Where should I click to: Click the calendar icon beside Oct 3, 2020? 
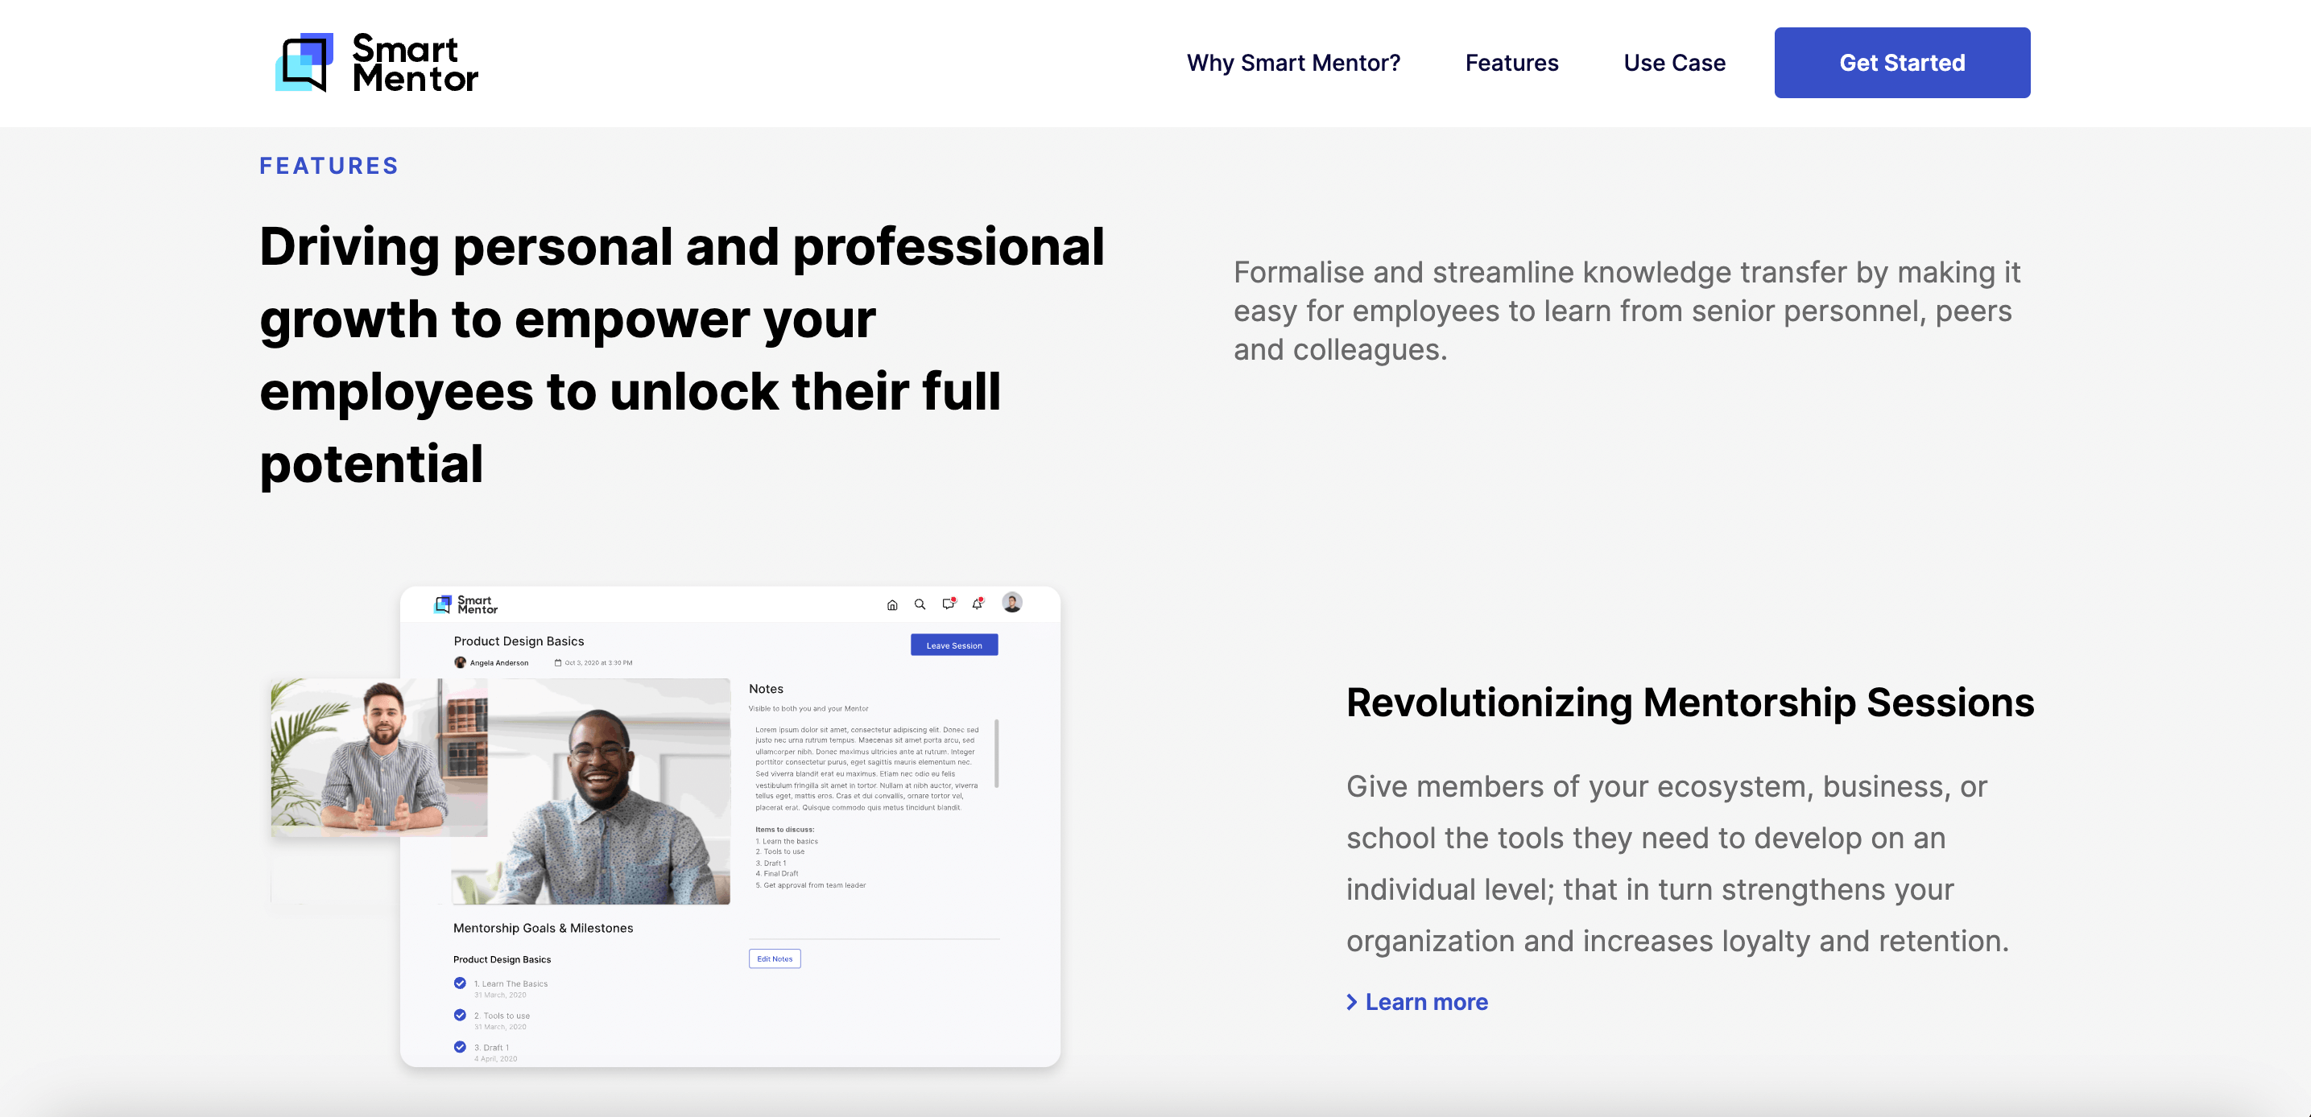[x=557, y=663]
